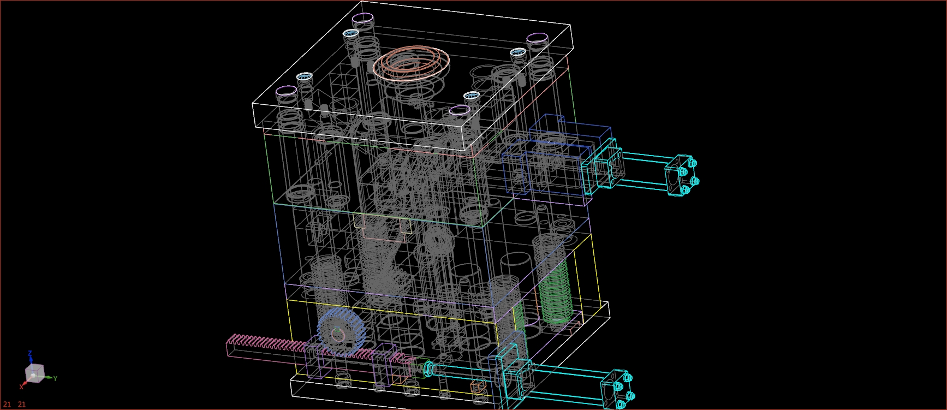This screenshot has width=947, height=410.
Task: Click the gray orientation cube of the axis triad
Action: pyautogui.click(x=34, y=374)
